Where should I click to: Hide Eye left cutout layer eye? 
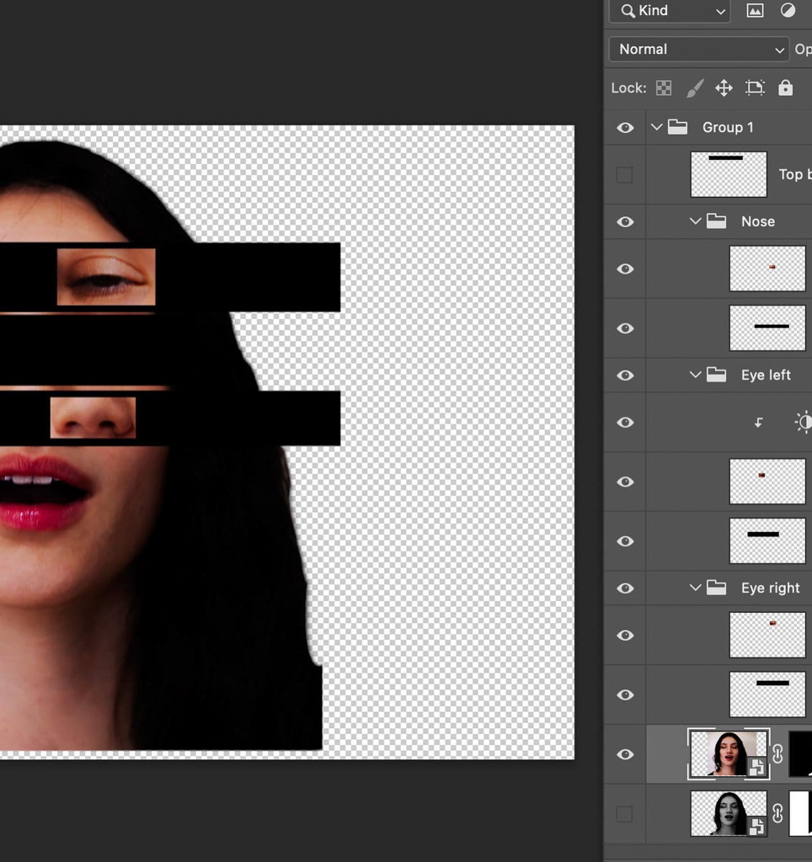point(625,482)
